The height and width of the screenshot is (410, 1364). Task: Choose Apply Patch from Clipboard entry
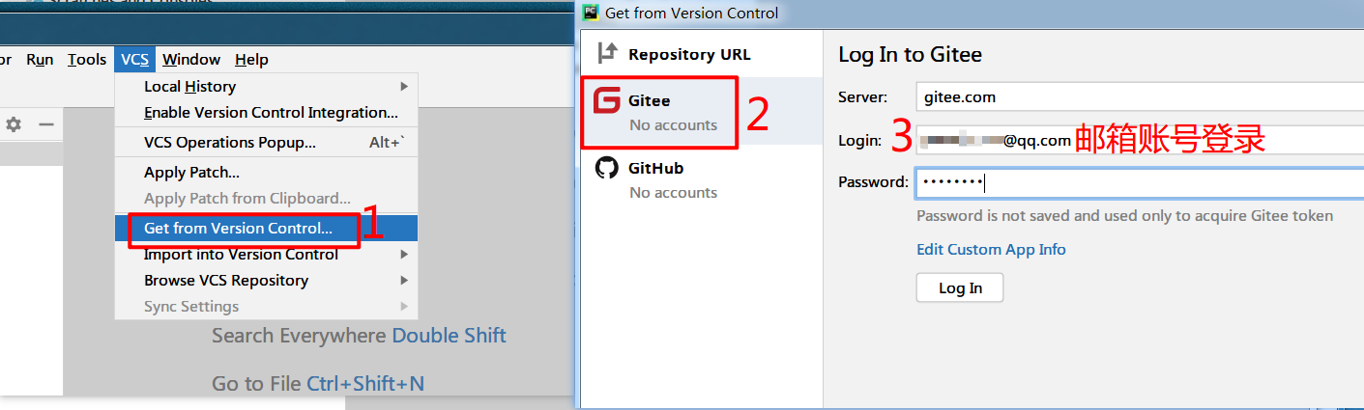click(267, 199)
